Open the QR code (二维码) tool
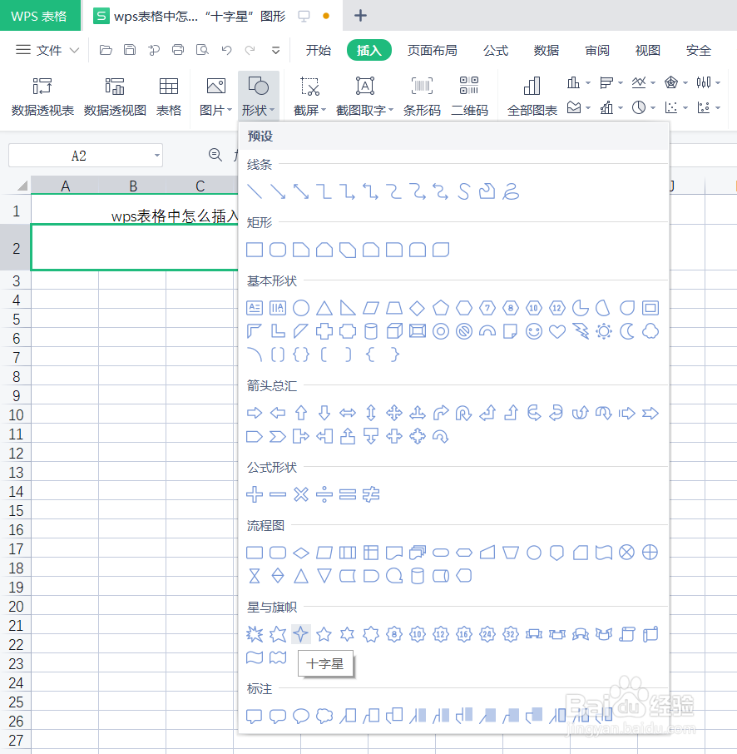This screenshot has width=737, height=754. coord(469,97)
